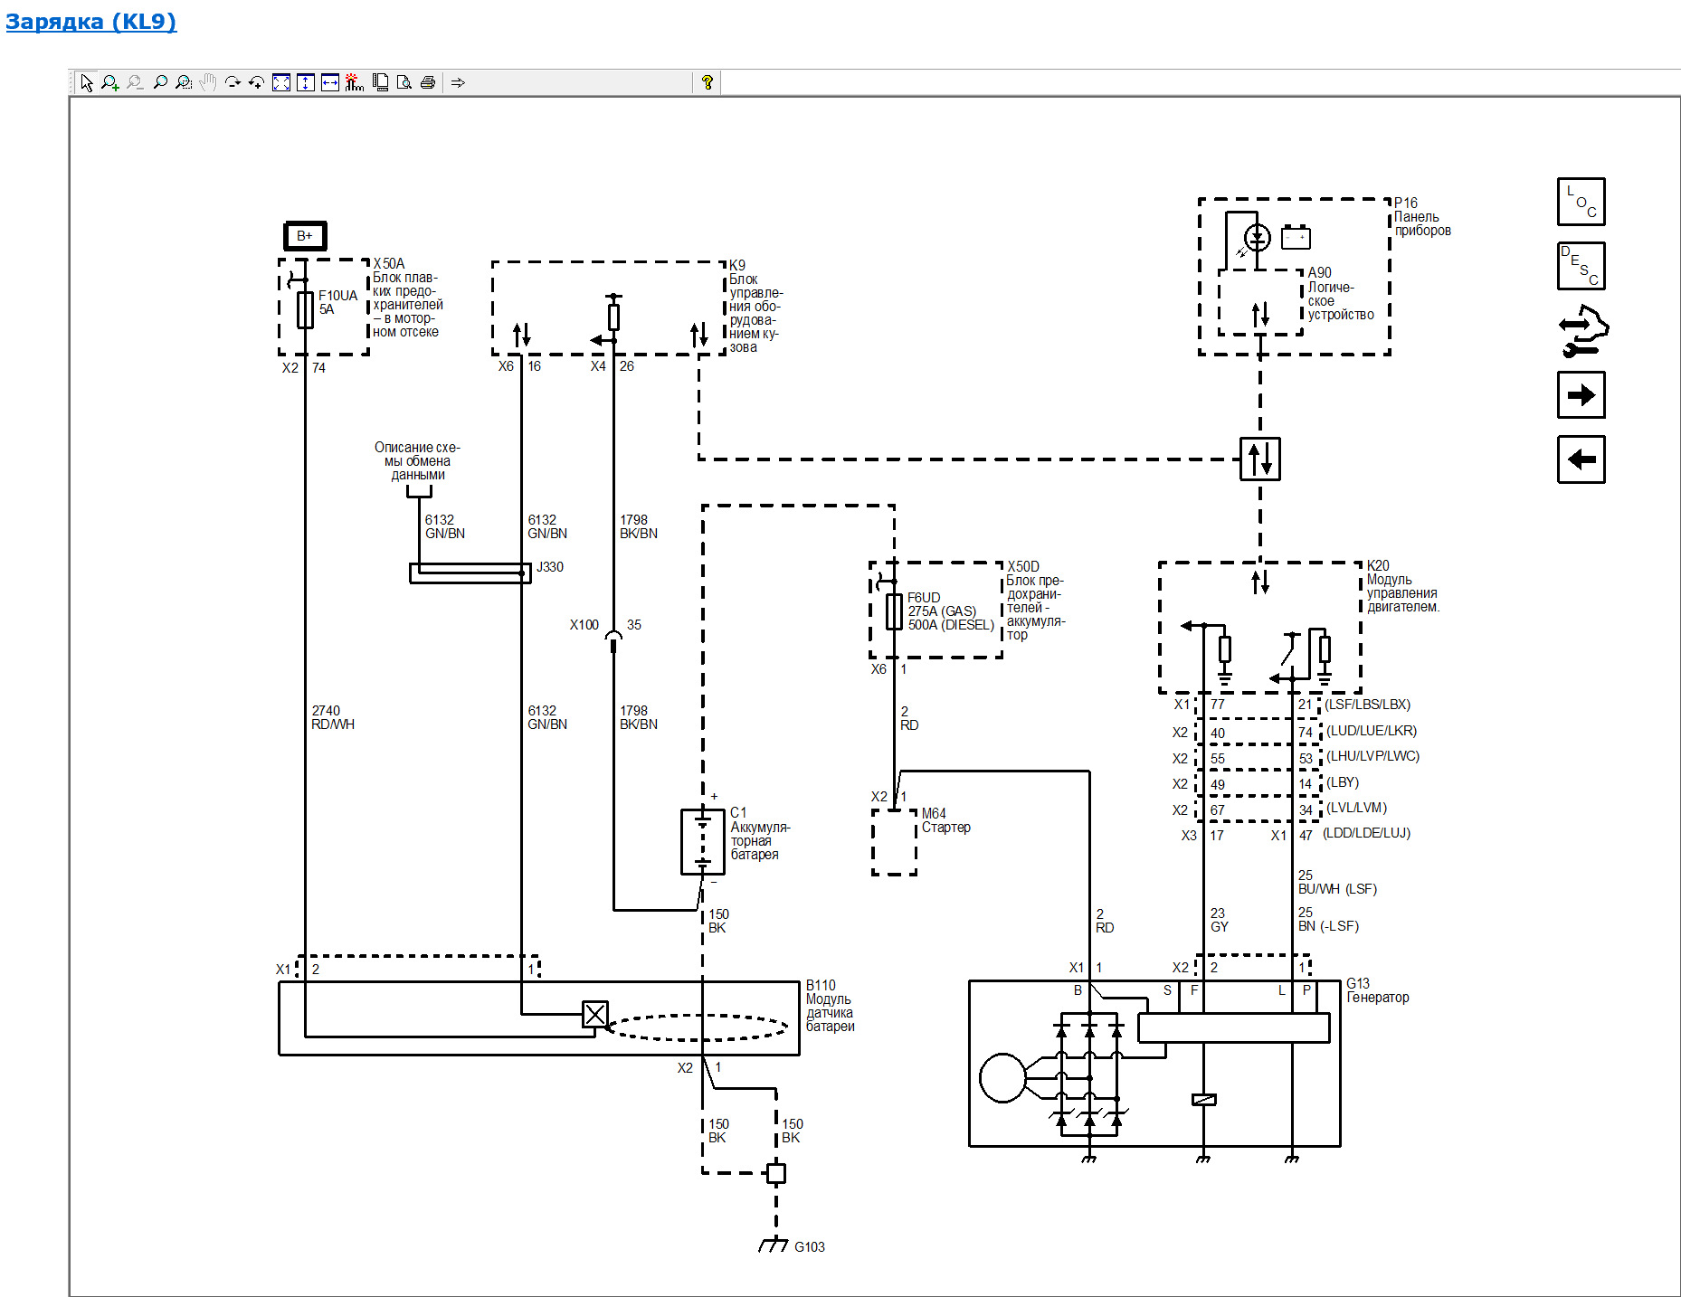The width and height of the screenshot is (1681, 1297).
Task: Print the wiring diagram
Action: coord(428,82)
